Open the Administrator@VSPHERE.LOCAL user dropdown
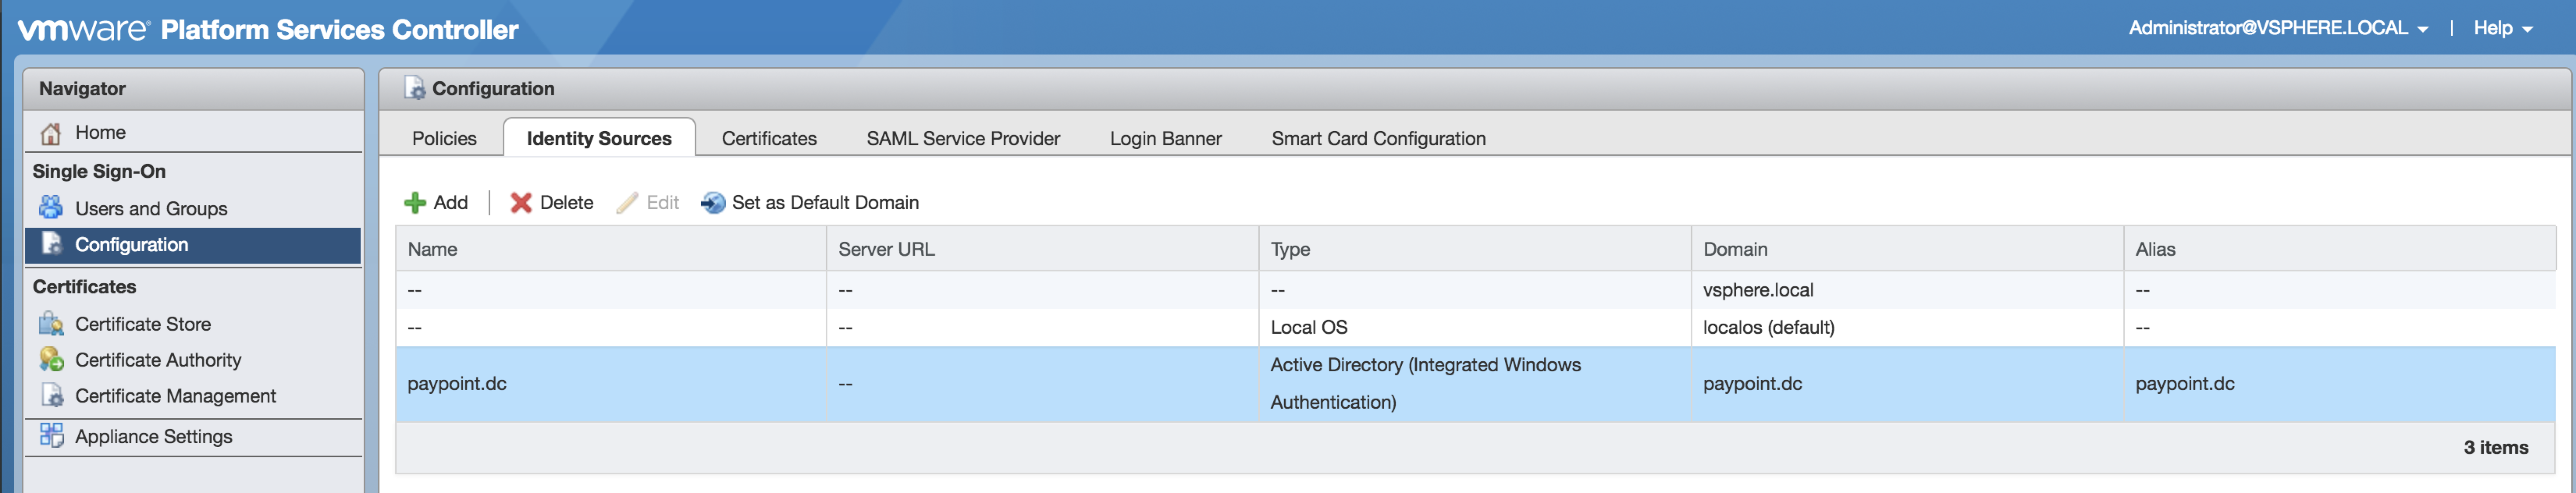Screen dimensions: 2576x493 [2278, 28]
